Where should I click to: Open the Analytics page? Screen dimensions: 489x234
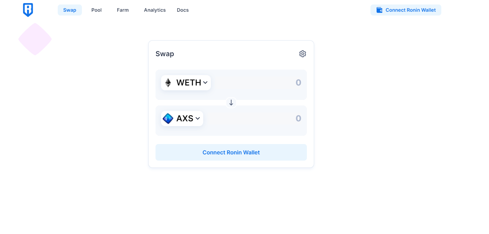tap(155, 10)
